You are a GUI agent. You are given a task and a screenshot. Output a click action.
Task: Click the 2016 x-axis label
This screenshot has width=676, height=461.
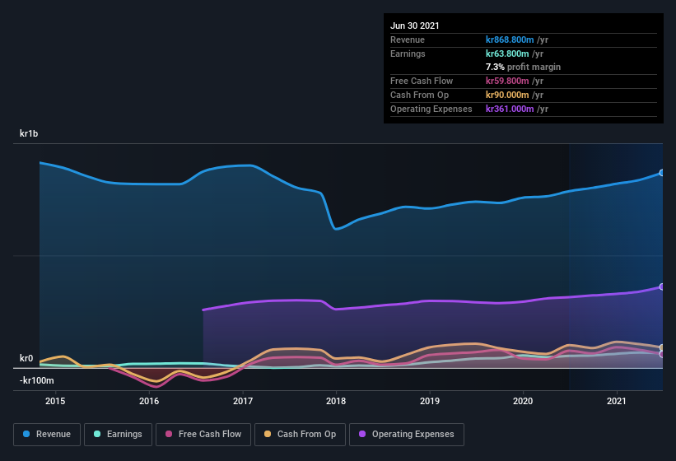pos(149,401)
